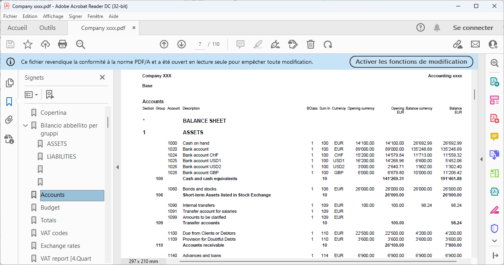Viewport: 504px width, 265px height.
Task: Open the Fichier menu
Action: 10,16
